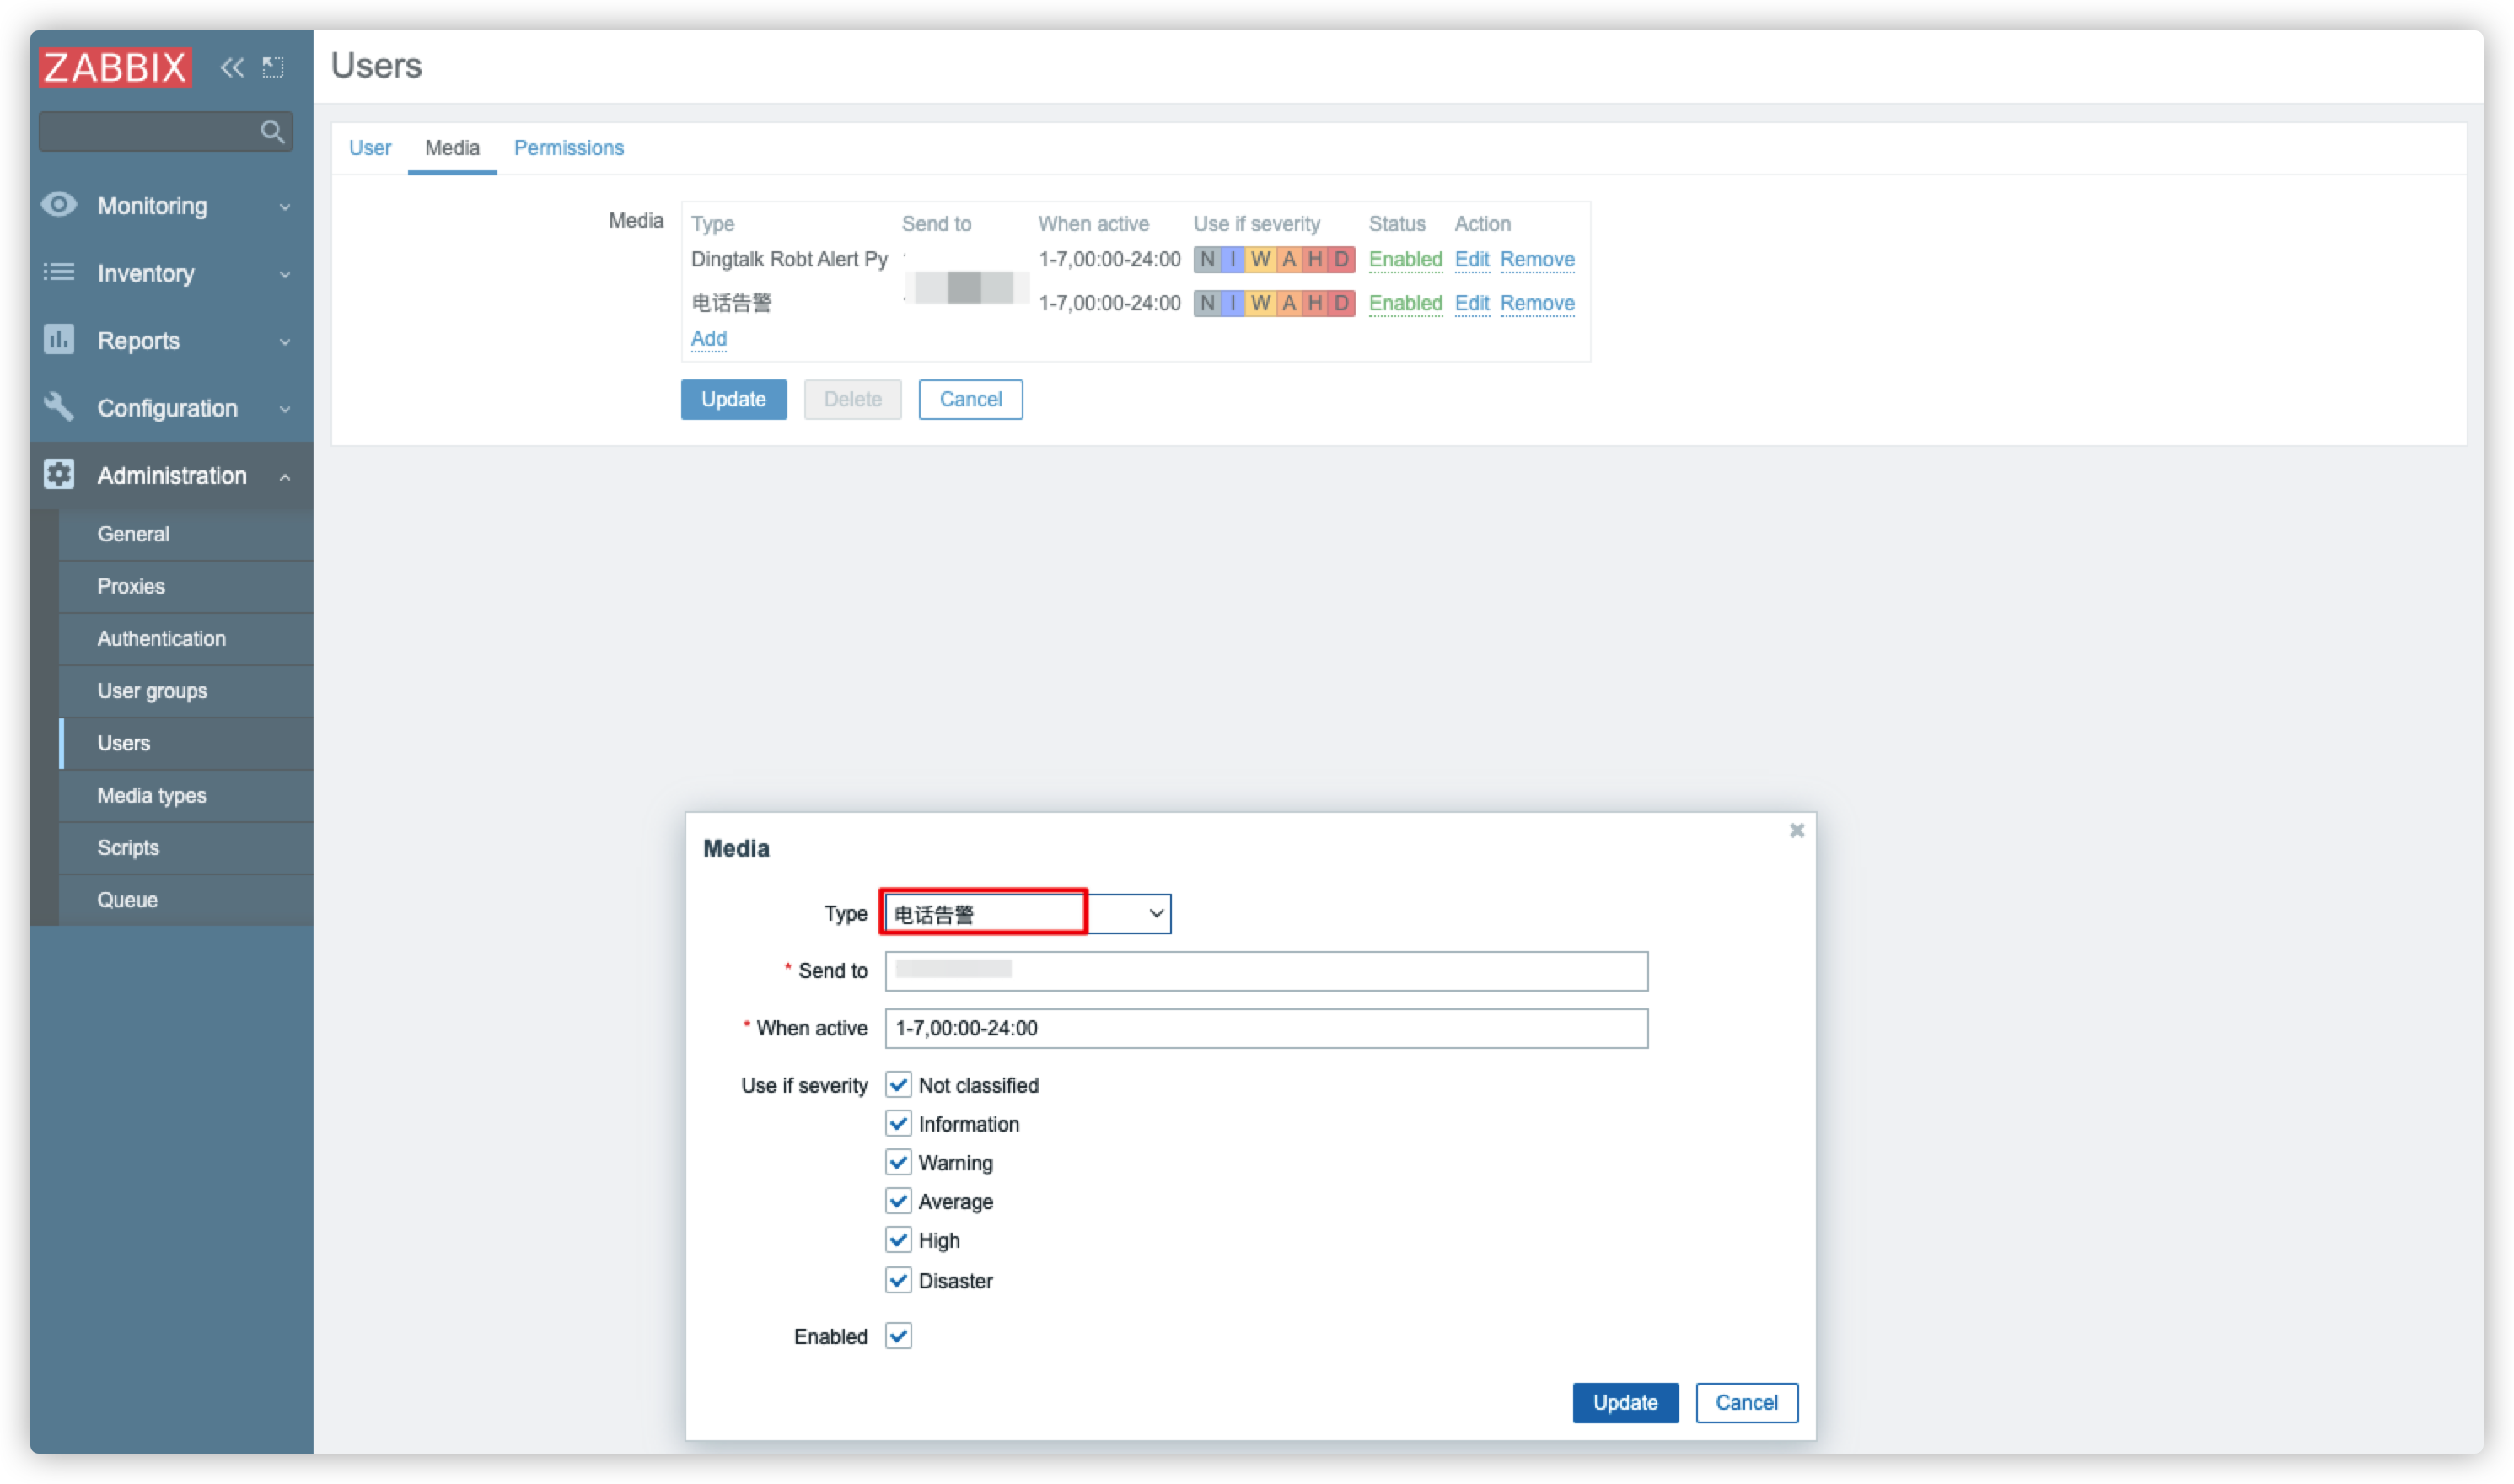The image size is (2514, 1484).
Task: Click the H severity badge in 电话告警 row
Action: (x=1314, y=303)
